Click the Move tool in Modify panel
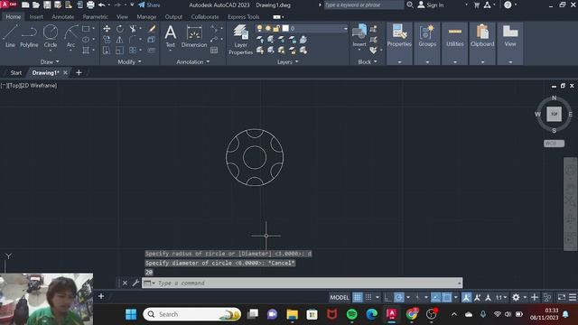This screenshot has height=325, width=578. pos(107,28)
